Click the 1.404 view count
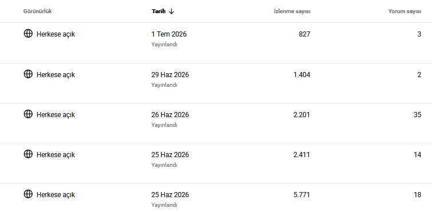This screenshot has height=212, width=432. click(302, 75)
